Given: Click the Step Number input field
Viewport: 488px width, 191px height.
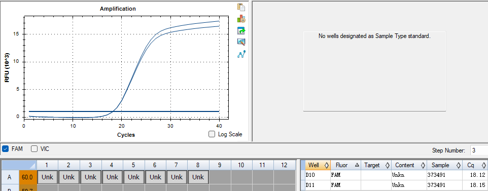Looking at the screenshot, I should pos(479,150).
